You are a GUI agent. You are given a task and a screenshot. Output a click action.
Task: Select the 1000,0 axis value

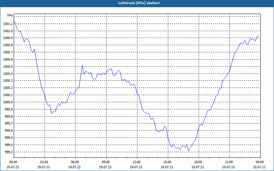pyautogui.click(x=8, y=102)
